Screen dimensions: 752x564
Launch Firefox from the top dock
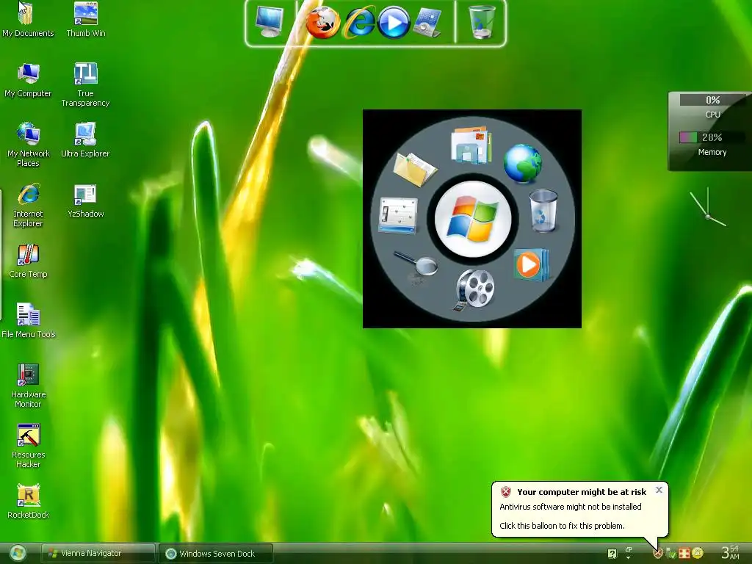point(323,22)
